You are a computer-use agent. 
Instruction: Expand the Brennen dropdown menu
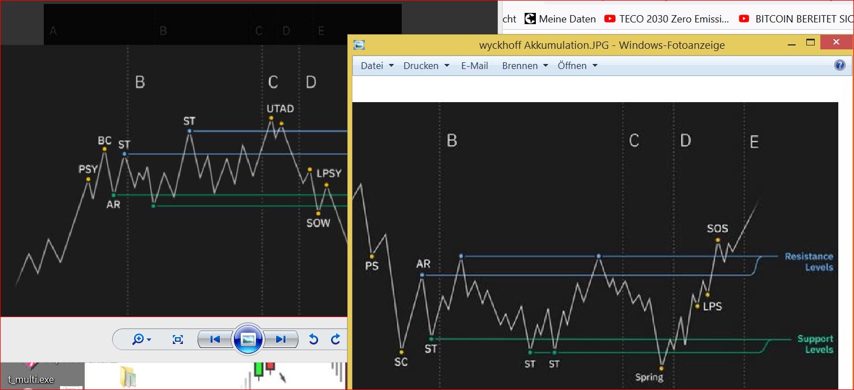pyautogui.click(x=525, y=66)
